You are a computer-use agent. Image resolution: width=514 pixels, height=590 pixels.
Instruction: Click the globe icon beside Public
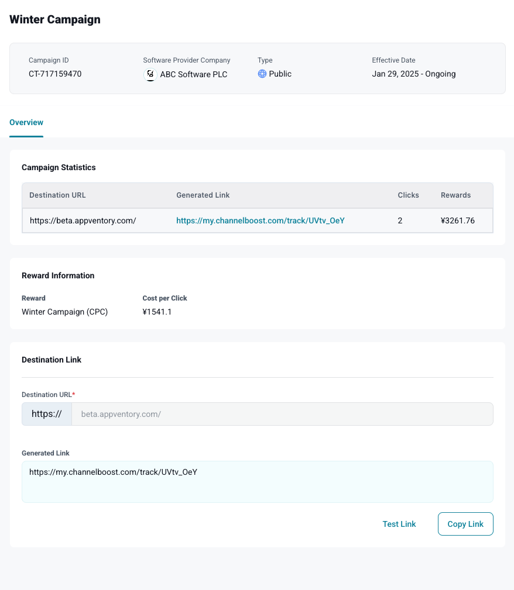point(262,74)
